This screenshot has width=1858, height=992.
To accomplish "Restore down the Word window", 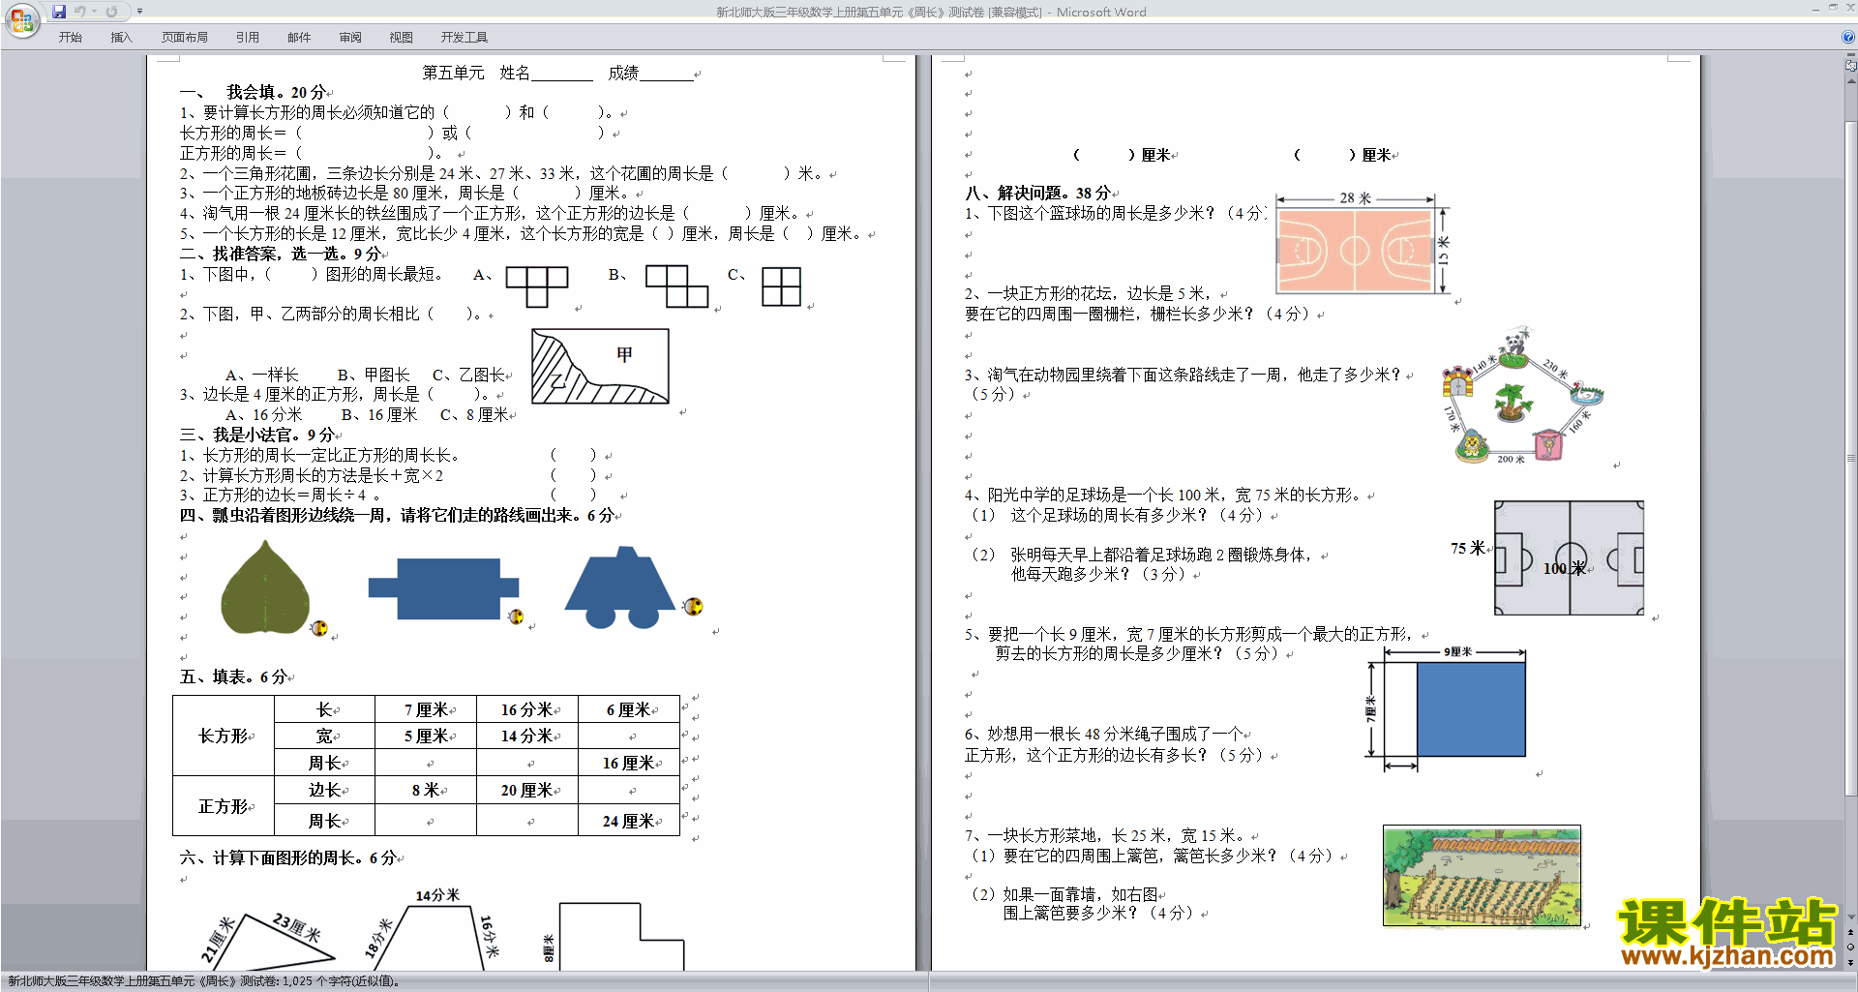I will coord(1833,9).
